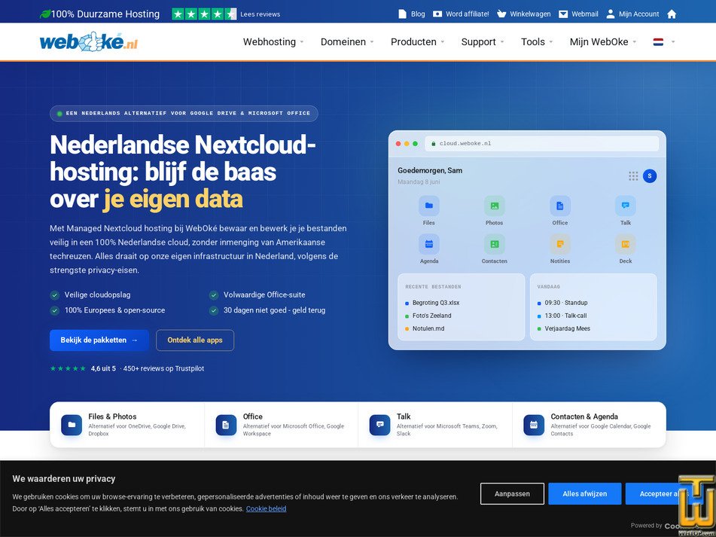The width and height of the screenshot is (716, 537).
Task: Click the Word affiliate! link
Action: (x=467, y=14)
